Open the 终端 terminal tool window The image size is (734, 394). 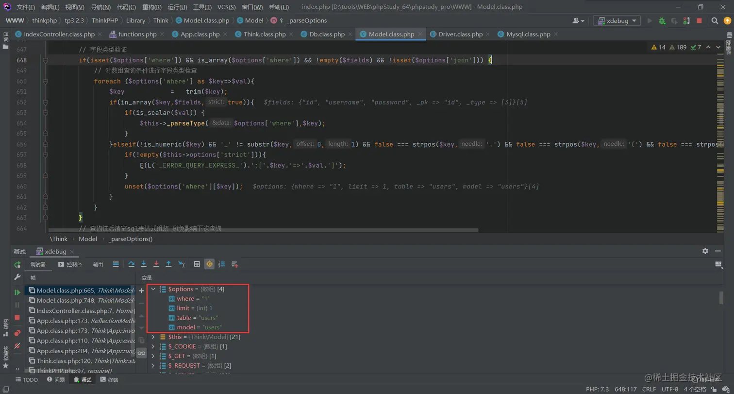(109, 380)
